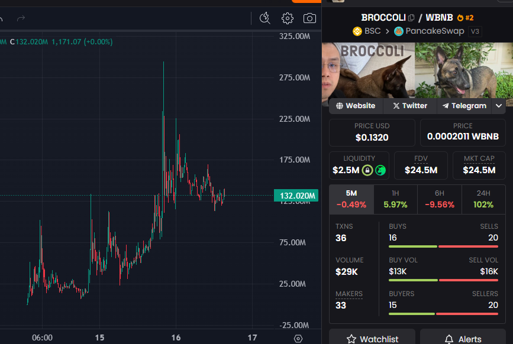Click the buy volume versus sell volume bar

[443, 280]
